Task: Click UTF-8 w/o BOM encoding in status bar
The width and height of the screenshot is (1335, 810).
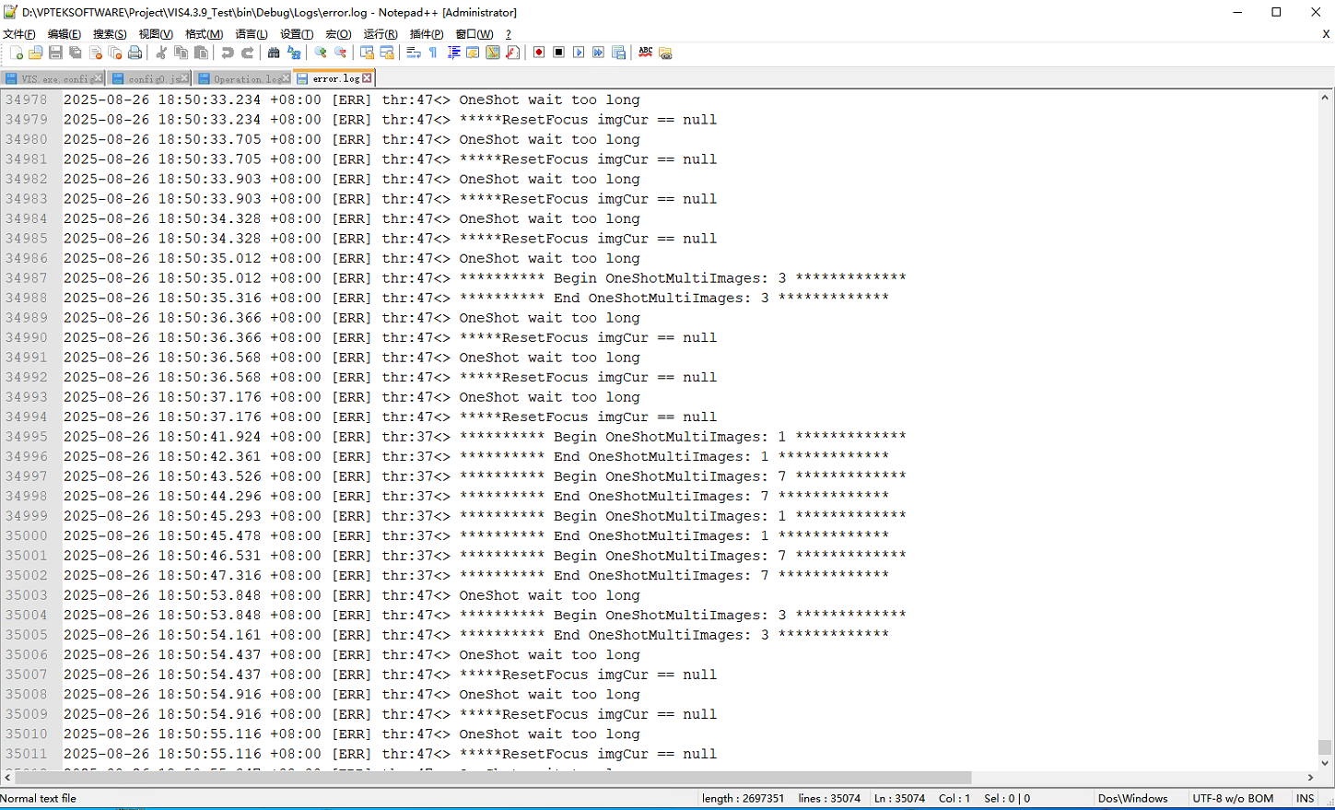Action: click(x=1233, y=799)
